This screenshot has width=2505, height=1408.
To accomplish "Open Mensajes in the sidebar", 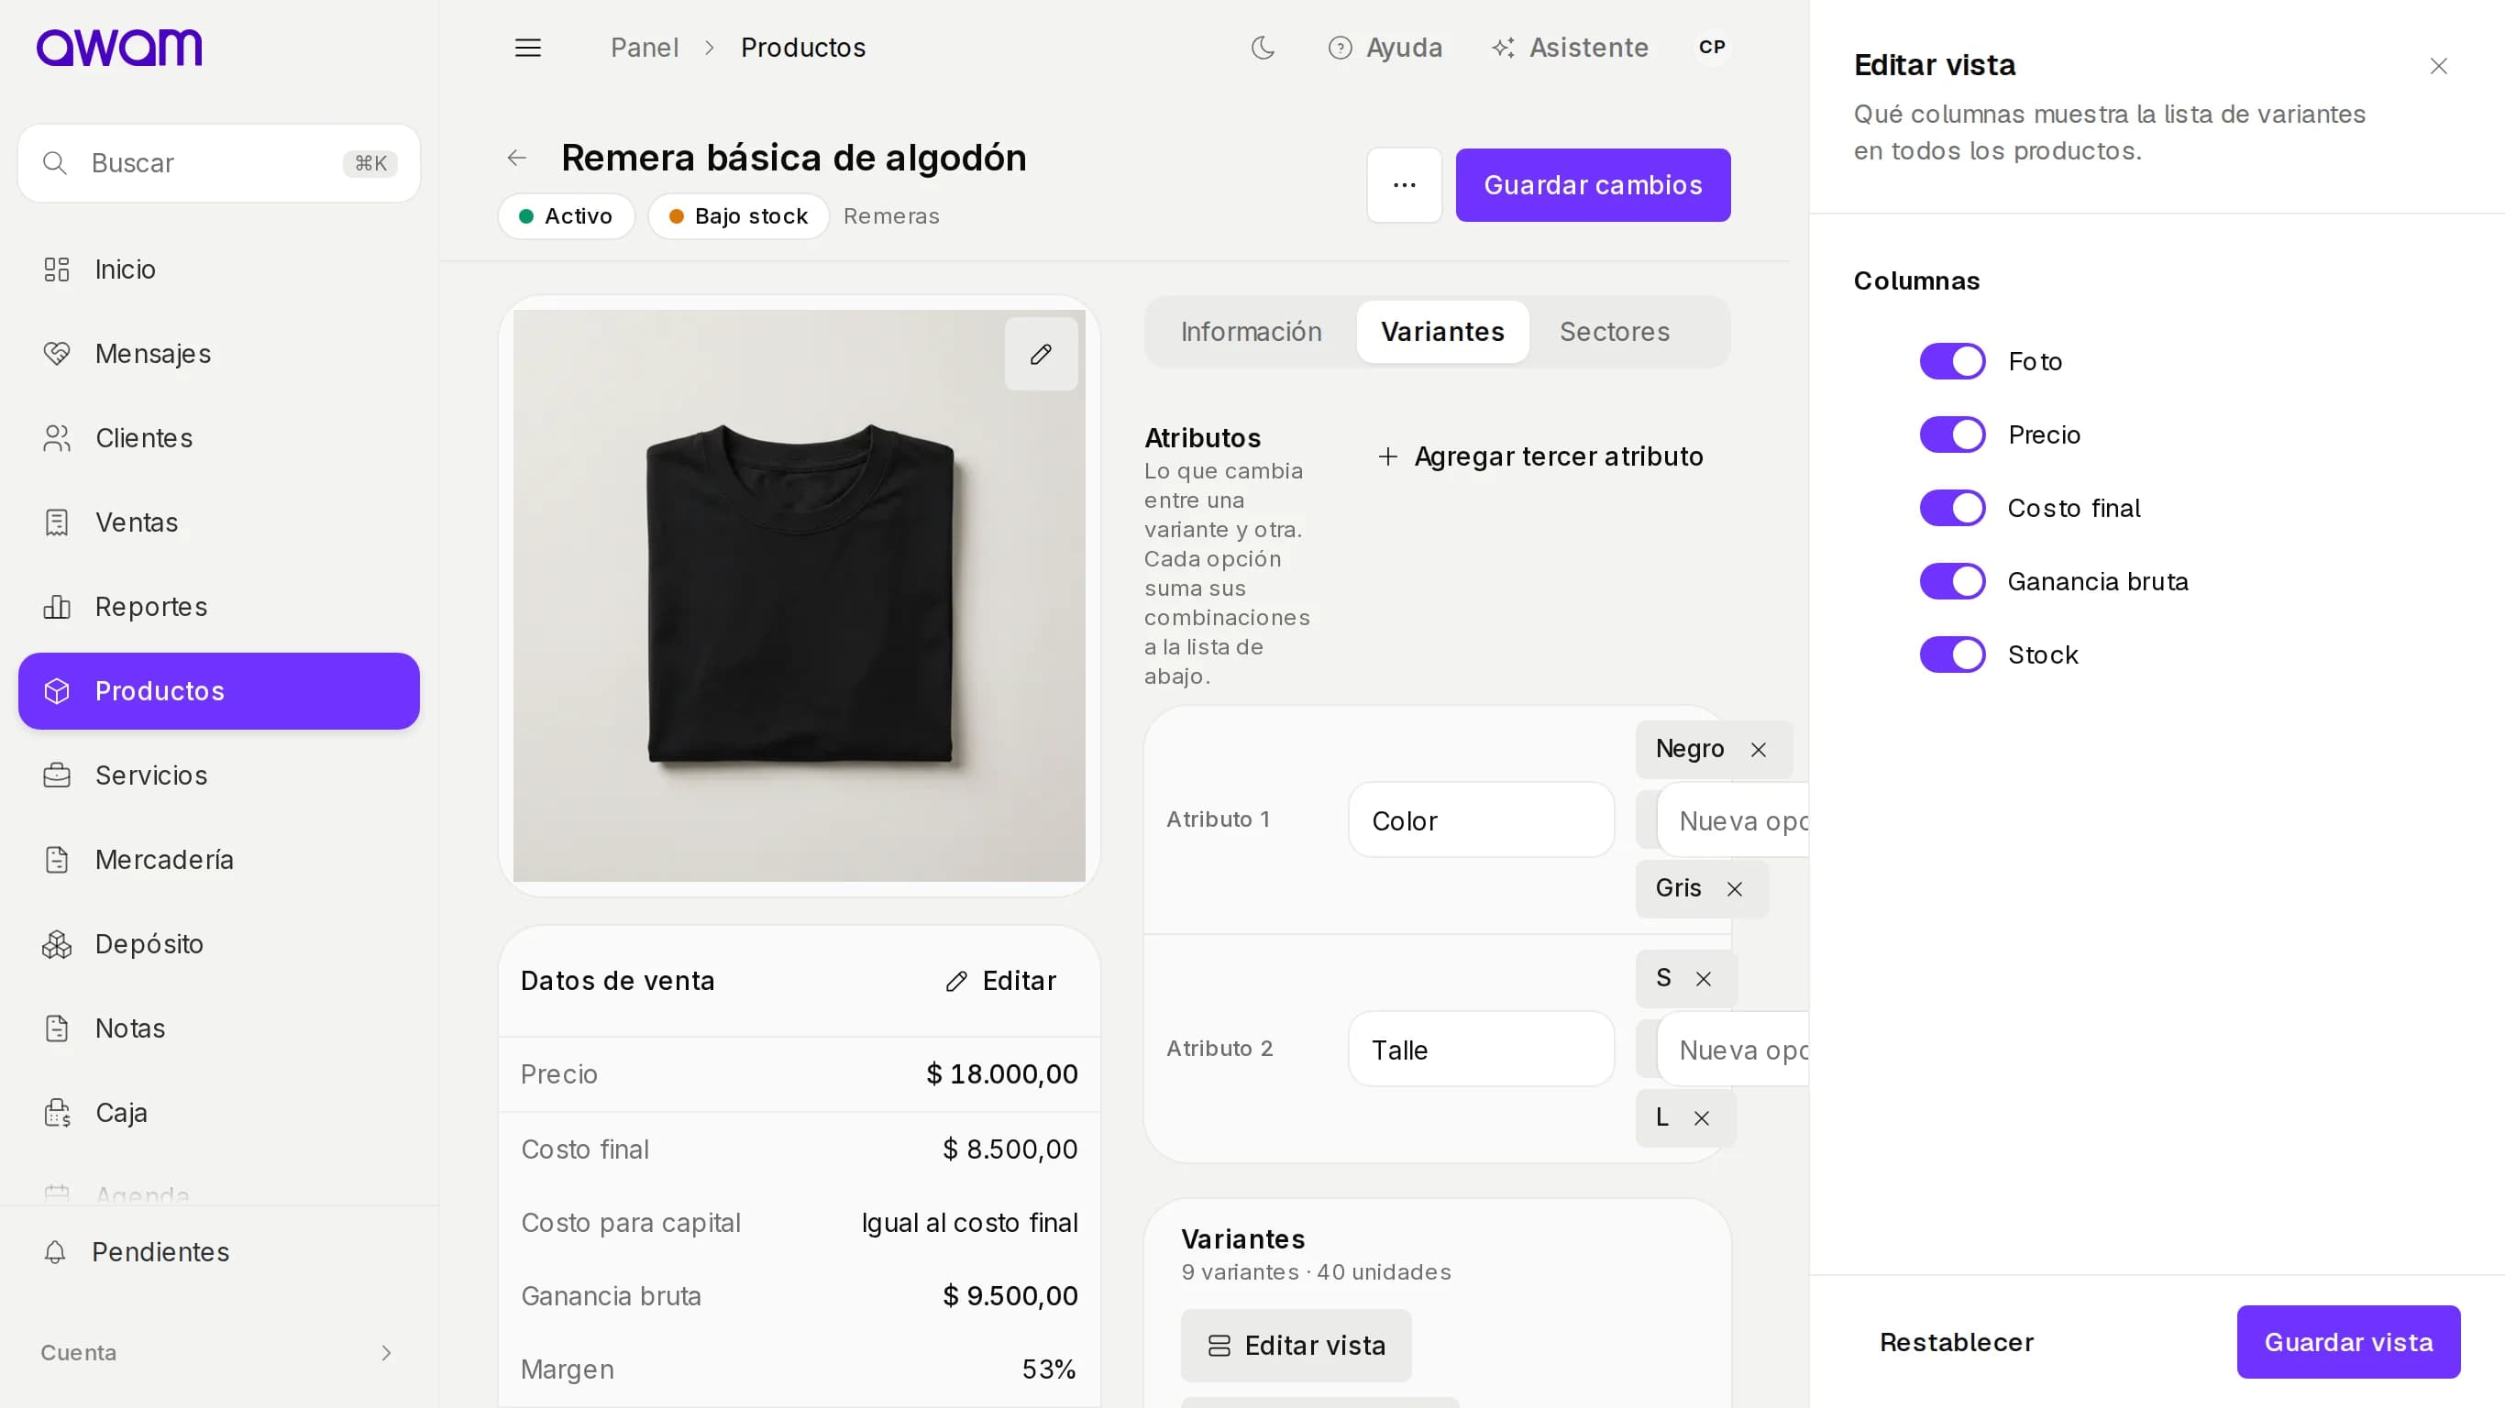I will pos(219,354).
